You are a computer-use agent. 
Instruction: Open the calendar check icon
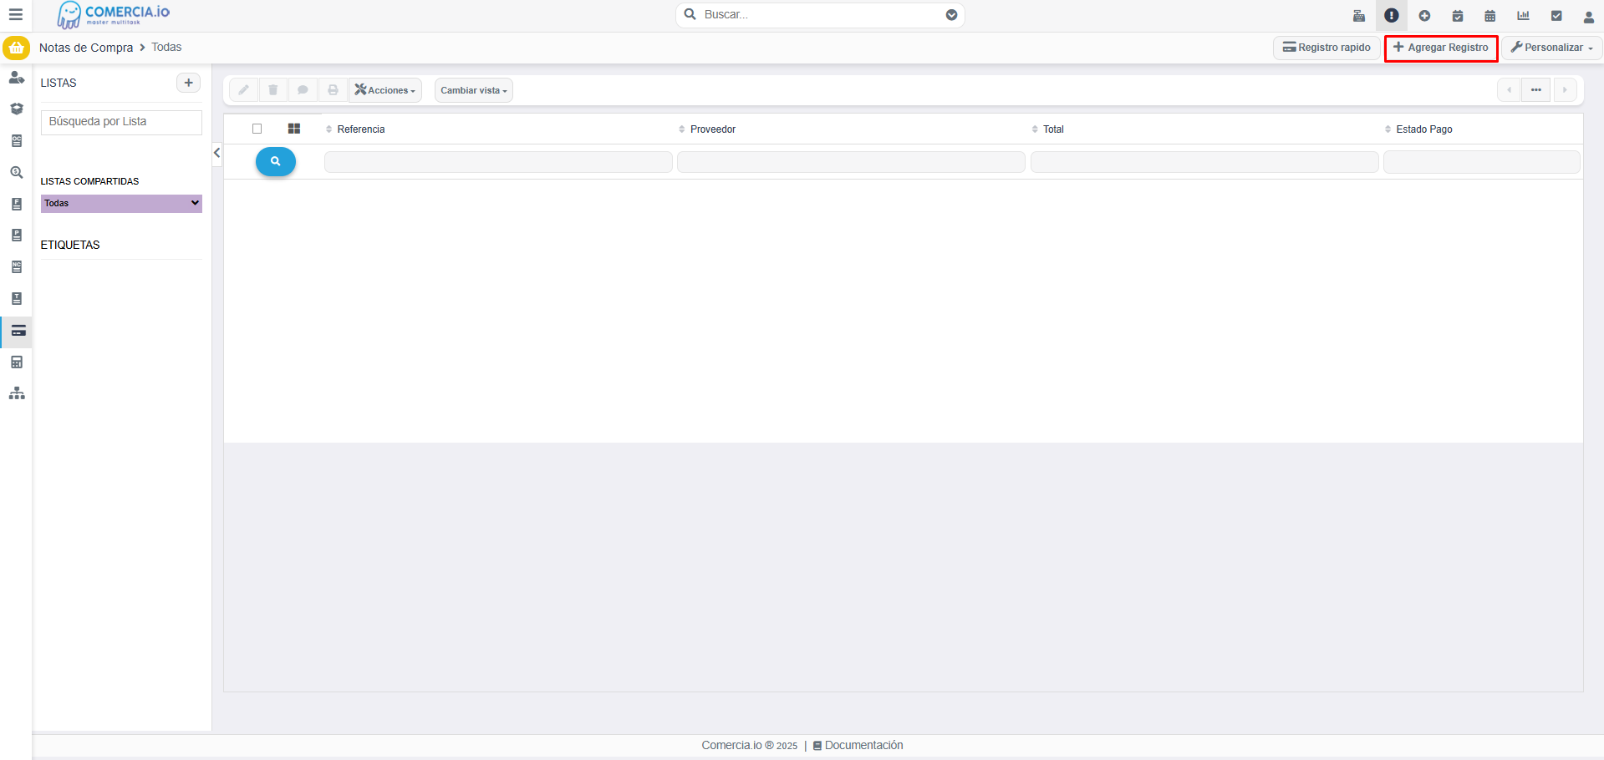(x=1458, y=16)
